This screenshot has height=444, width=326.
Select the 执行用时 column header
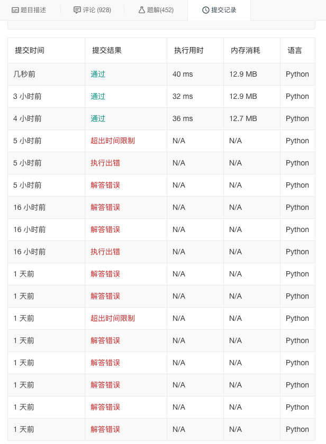click(x=189, y=51)
